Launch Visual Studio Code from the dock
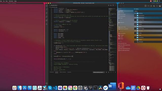 55,88
